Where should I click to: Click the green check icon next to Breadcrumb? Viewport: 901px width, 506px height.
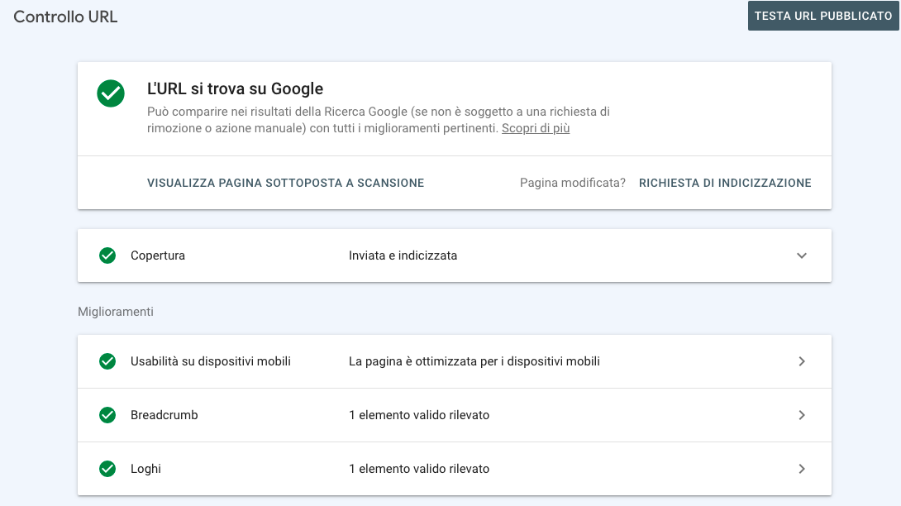point(107,415)
